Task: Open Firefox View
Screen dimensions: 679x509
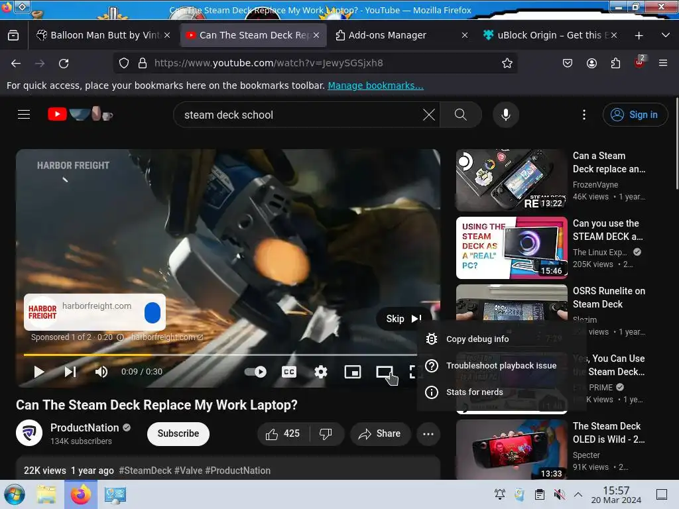Action: [x=13, y=36]
